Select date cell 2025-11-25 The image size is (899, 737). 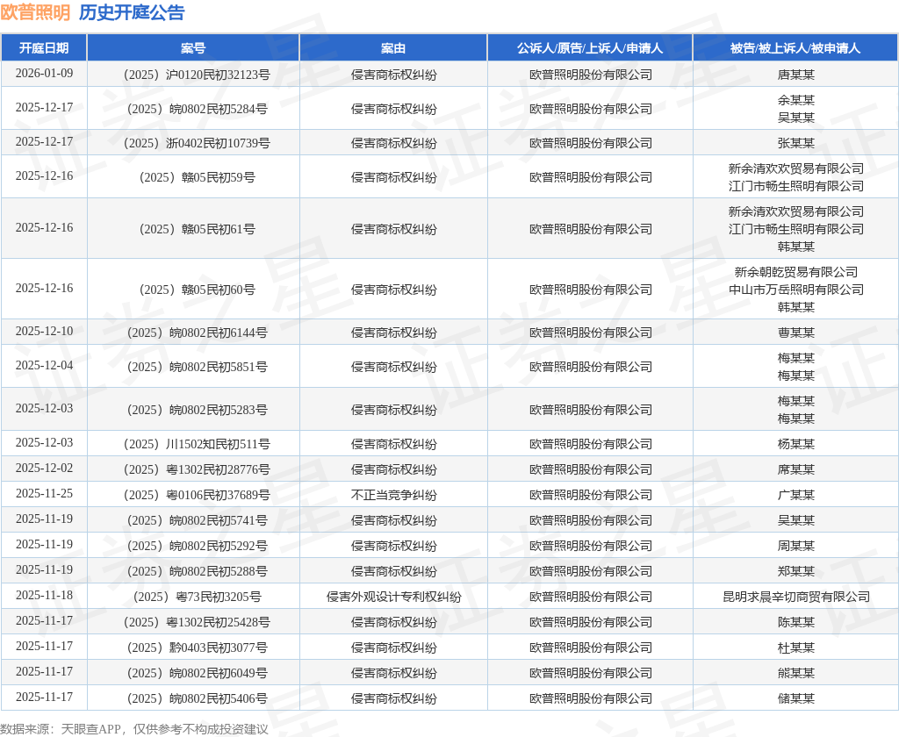[x=44, y=493]
